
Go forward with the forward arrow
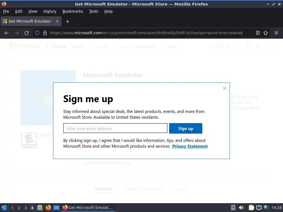point(17,33)
